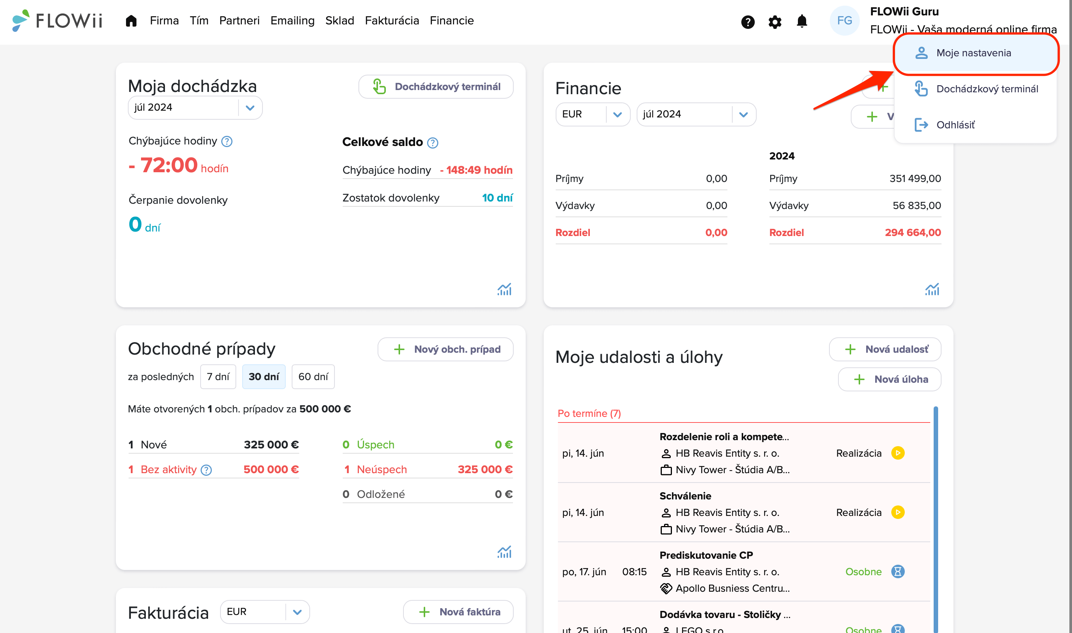The image size is (1072, 633).
Task: Click the Zostatok dovolenky 10 dní value
Action: pyautogui.click(x=497, y=197)
